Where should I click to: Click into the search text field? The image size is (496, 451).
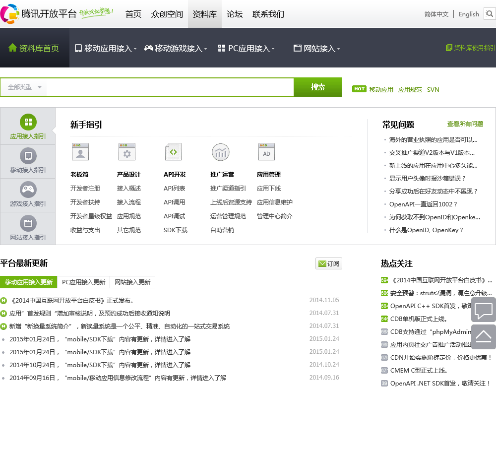click(x=170, y=87)
